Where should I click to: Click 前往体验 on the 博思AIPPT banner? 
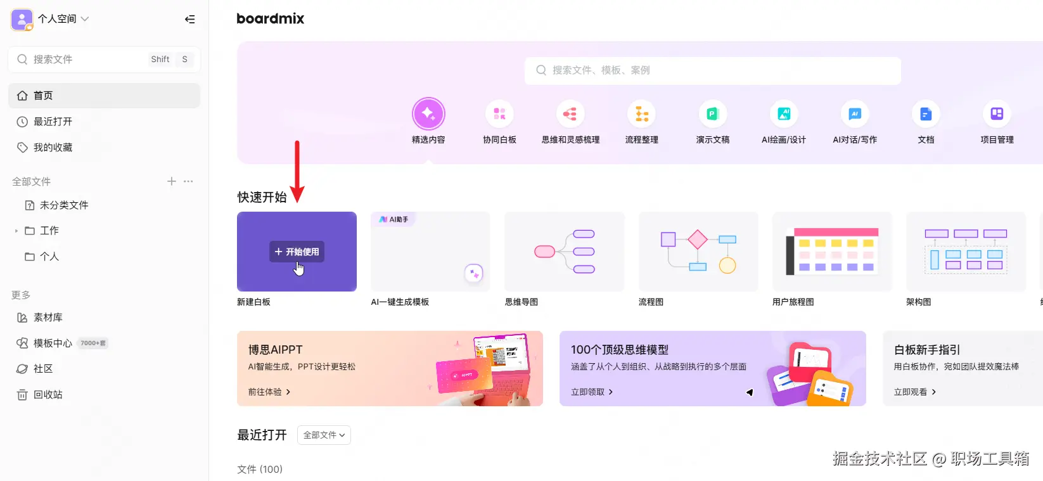coord(269,392)
